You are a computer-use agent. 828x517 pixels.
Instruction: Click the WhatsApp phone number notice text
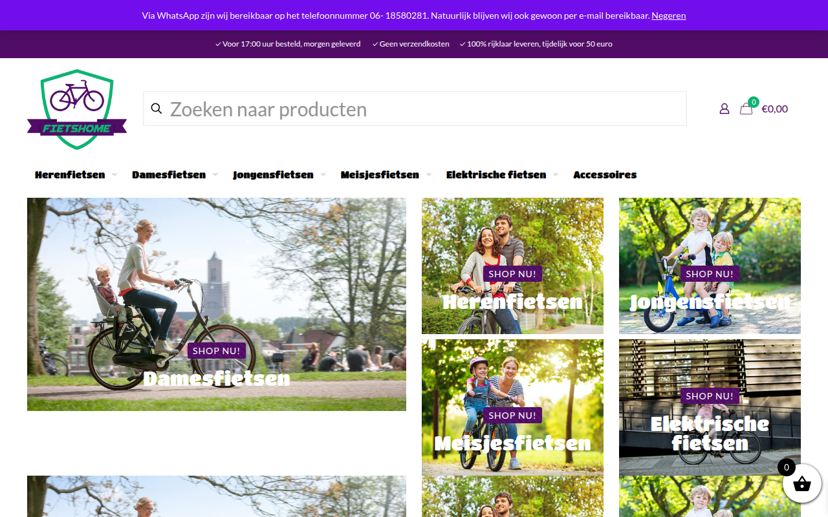(396, 16)
